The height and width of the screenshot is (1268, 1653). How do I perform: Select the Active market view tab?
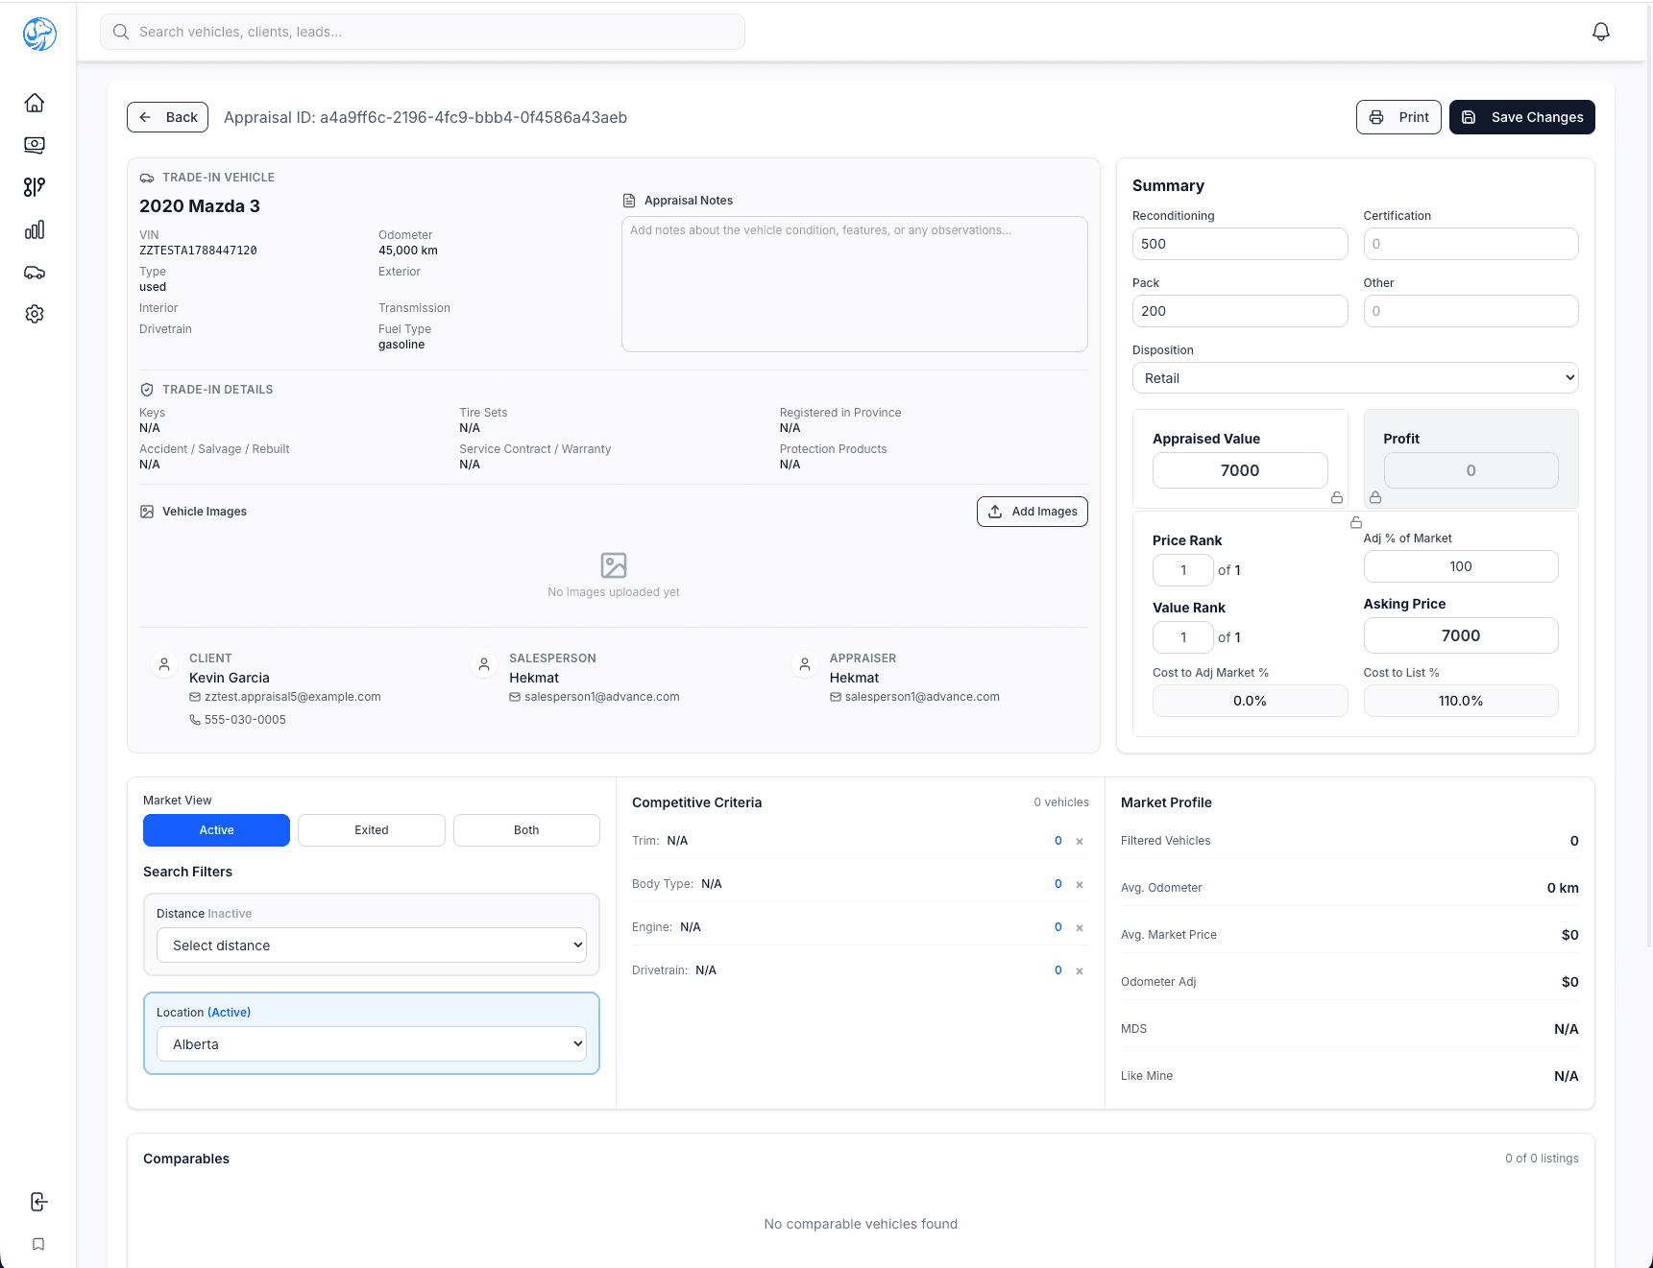[x=216, y=830]
